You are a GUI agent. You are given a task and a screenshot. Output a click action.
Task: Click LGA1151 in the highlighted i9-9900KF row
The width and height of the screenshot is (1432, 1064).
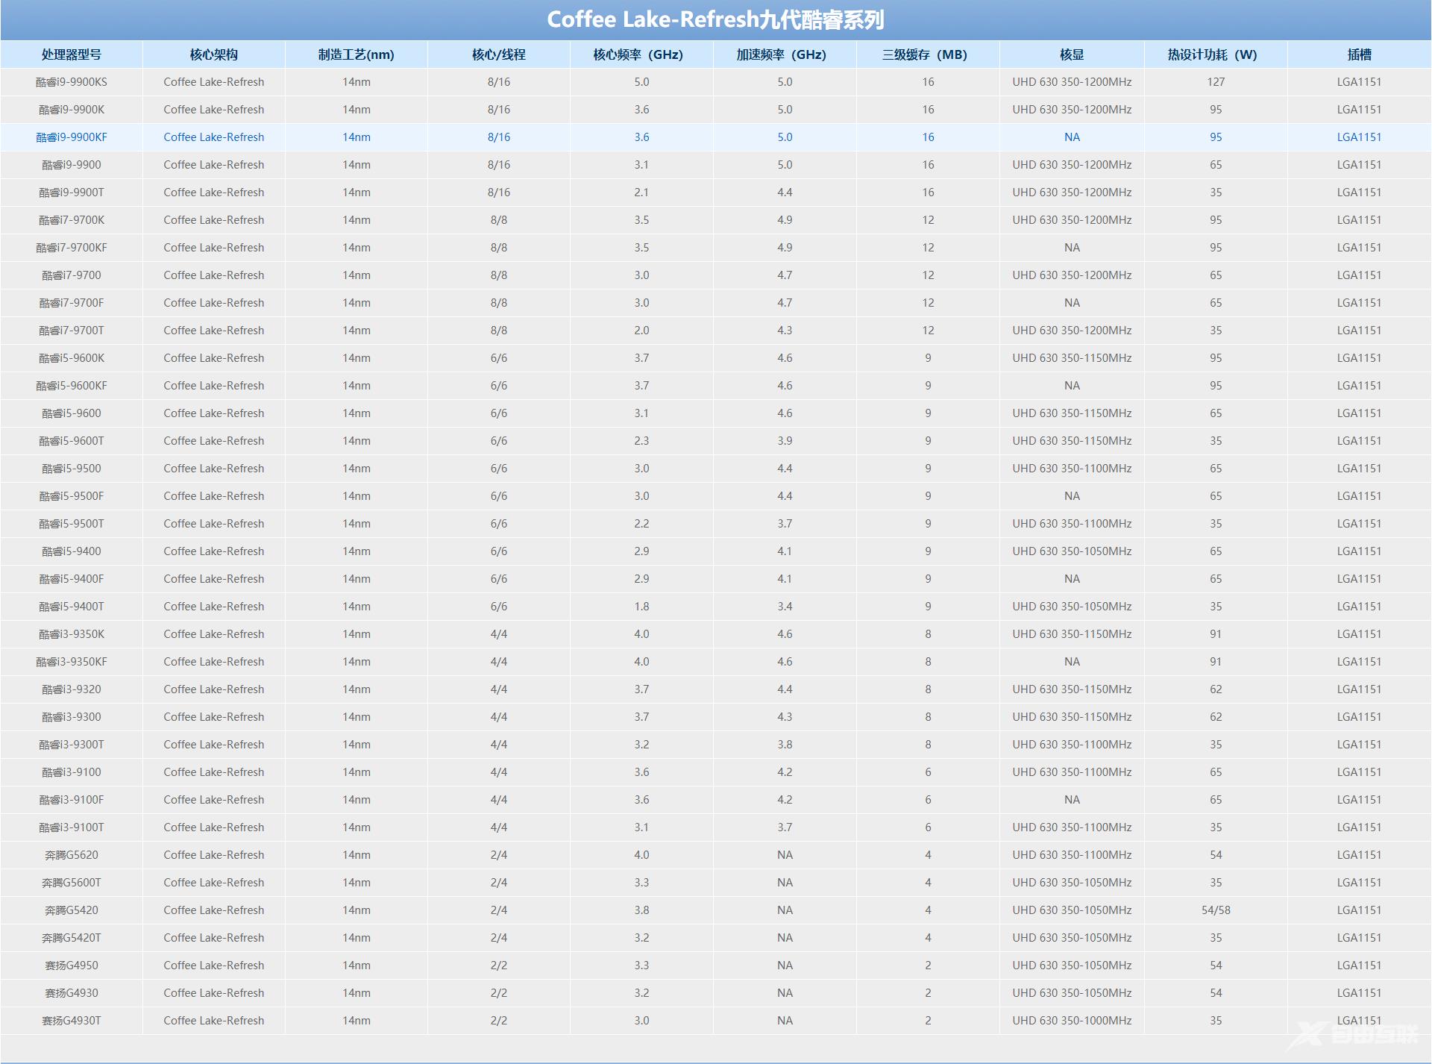1359,137
